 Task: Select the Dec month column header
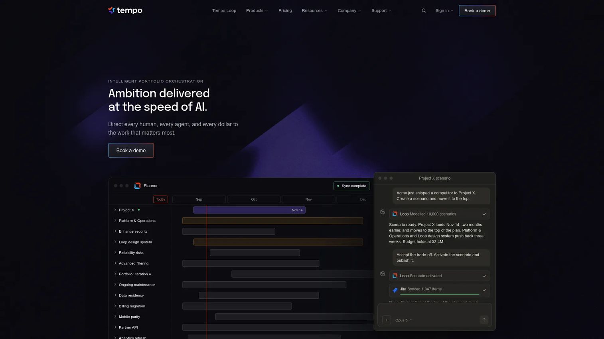[x=355, y=199]
